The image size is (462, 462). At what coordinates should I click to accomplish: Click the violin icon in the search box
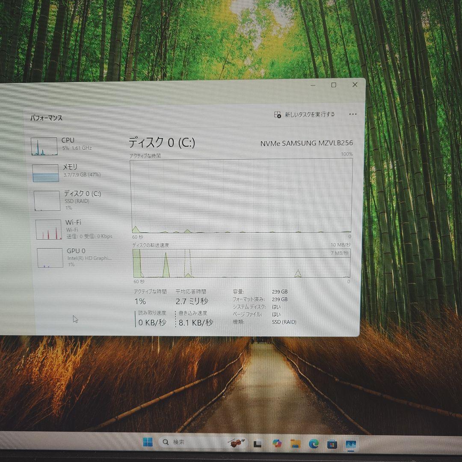point(236,443)
